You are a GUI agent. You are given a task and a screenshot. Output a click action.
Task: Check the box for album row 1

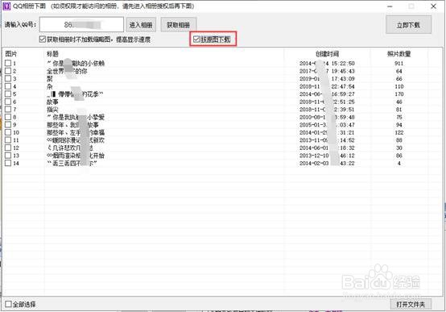(x=8, y=63)
